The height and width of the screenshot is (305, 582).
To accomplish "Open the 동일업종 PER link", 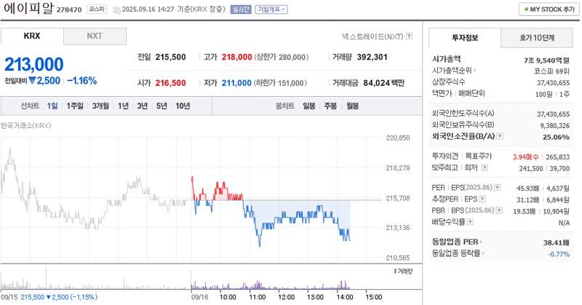I will click(x=457, y=242).
